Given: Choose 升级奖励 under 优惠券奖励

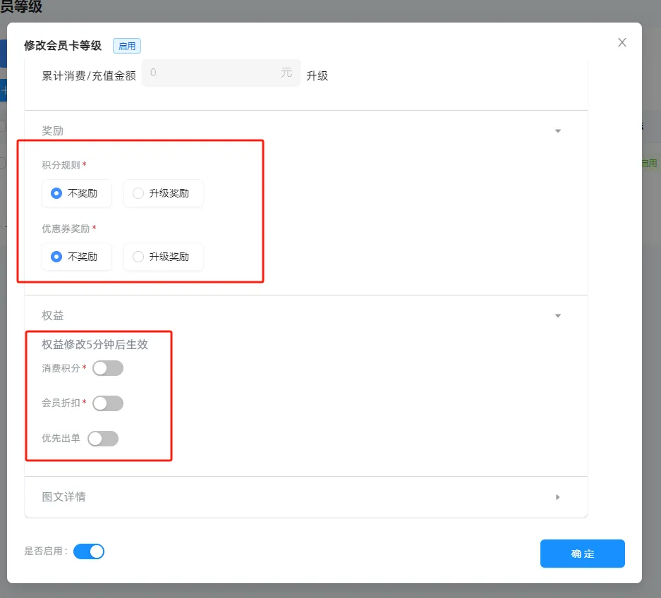Looking at the screenshot, I should [x=138, y=257].
